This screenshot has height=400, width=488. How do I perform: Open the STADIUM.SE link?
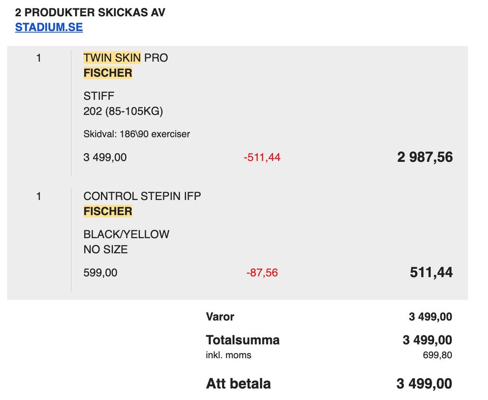click(49, 27)
